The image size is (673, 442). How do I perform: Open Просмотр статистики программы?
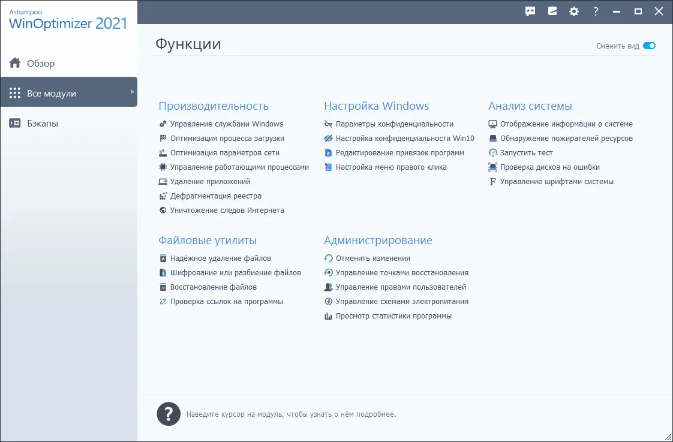pos(393,316)
